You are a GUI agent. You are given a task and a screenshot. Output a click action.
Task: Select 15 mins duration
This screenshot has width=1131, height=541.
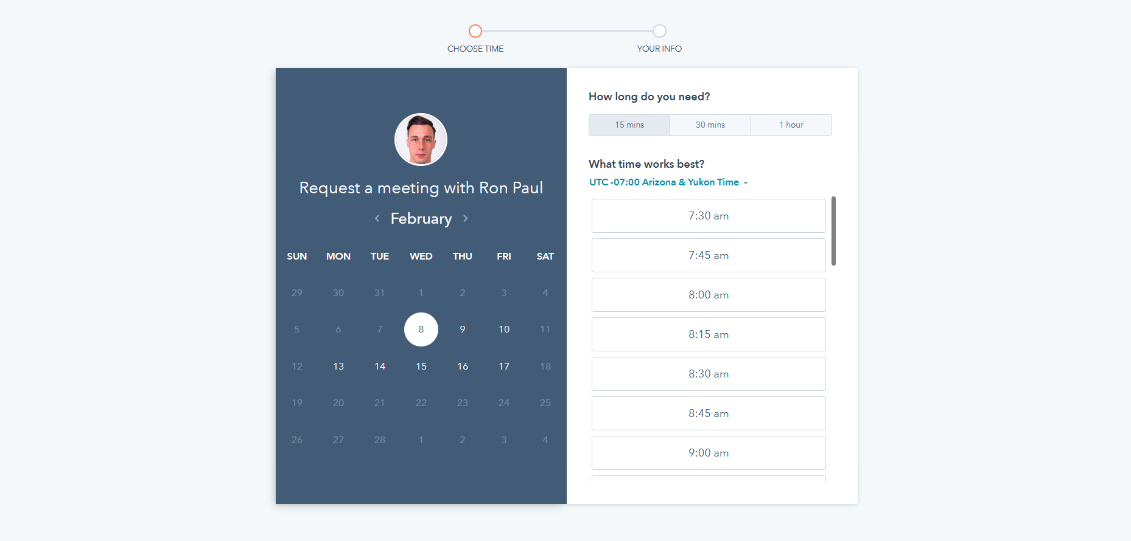(x=629, y=125)
